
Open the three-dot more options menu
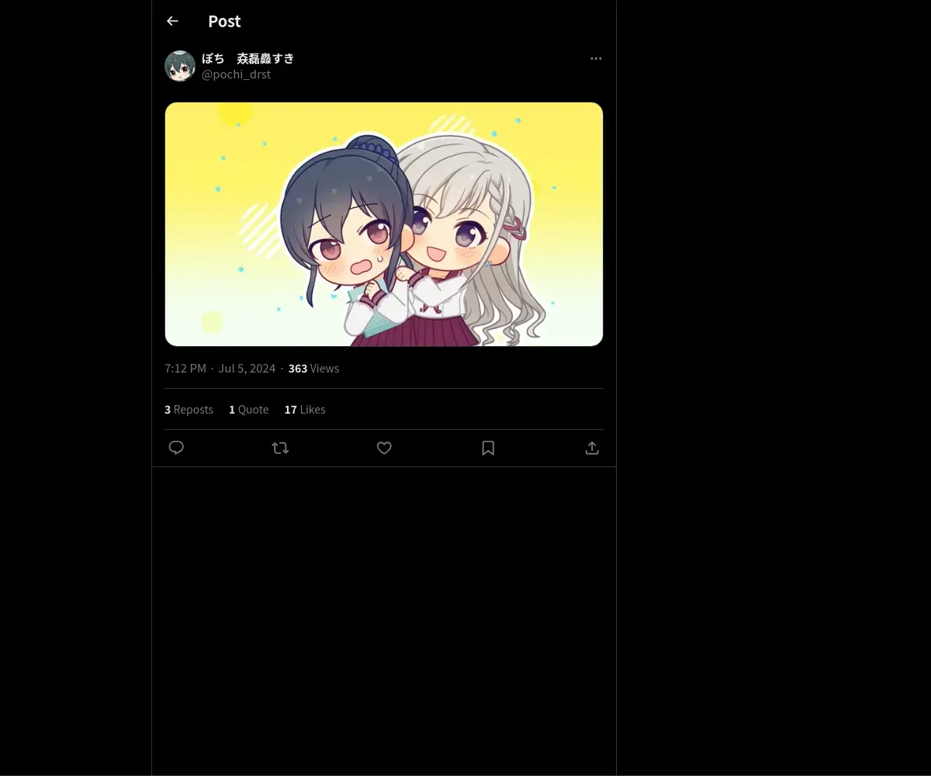tap(596, 58)
